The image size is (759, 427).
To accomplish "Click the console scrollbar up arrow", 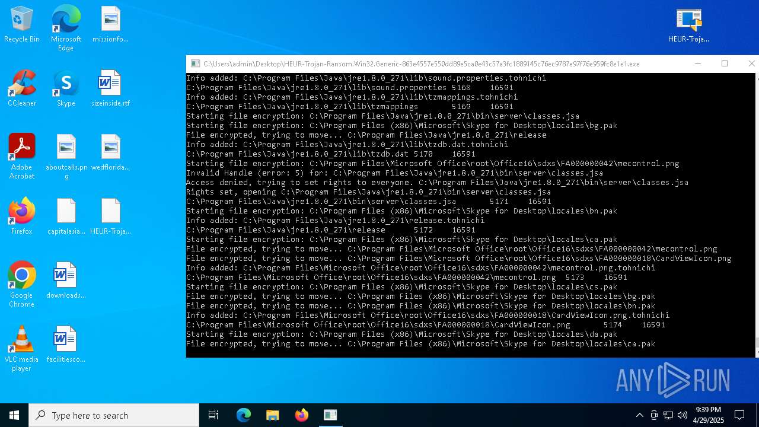I will [757, 78].
